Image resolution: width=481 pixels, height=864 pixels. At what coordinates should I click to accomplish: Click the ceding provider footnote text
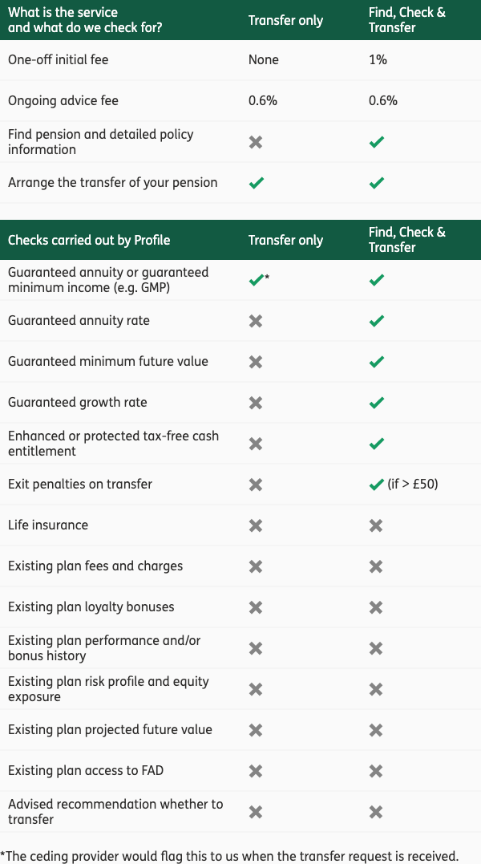click(229, 856)
